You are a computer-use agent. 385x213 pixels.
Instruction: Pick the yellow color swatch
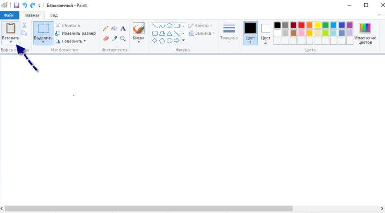click(x=317, y=25)
